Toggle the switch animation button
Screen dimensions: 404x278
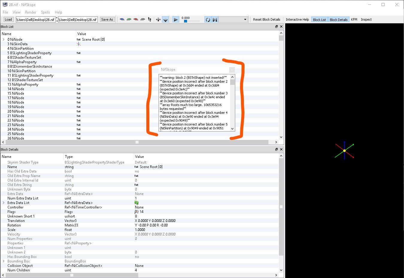[215, 20]
